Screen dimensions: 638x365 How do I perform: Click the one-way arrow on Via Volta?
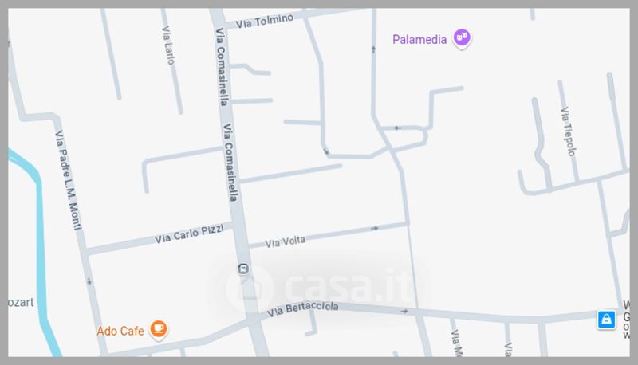pos(375,228)
